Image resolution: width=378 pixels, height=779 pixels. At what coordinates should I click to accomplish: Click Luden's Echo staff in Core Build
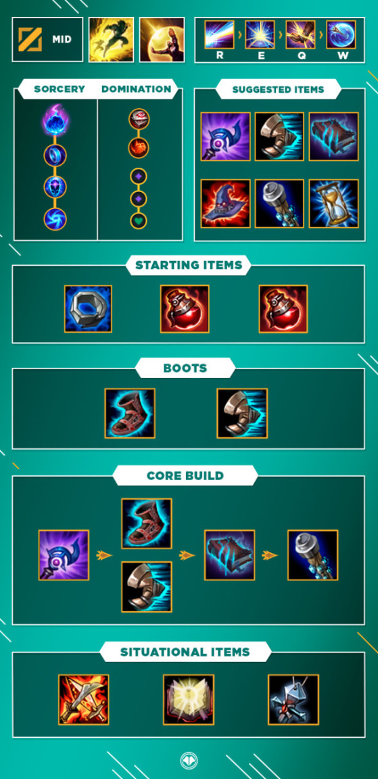click(x=64, y=555)
